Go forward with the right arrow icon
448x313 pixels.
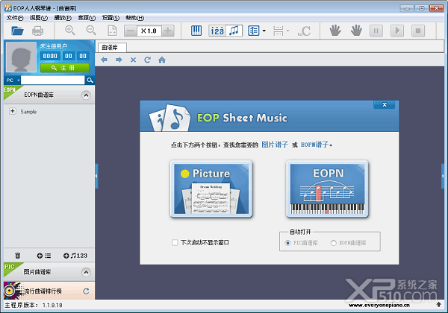(119, 60)
